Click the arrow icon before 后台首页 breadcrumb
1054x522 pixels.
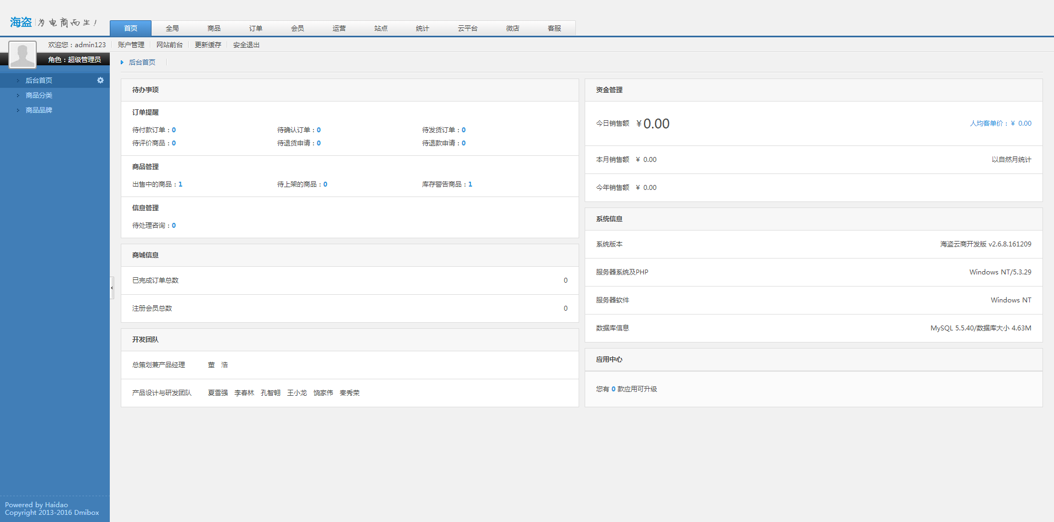tap(122, 63)
